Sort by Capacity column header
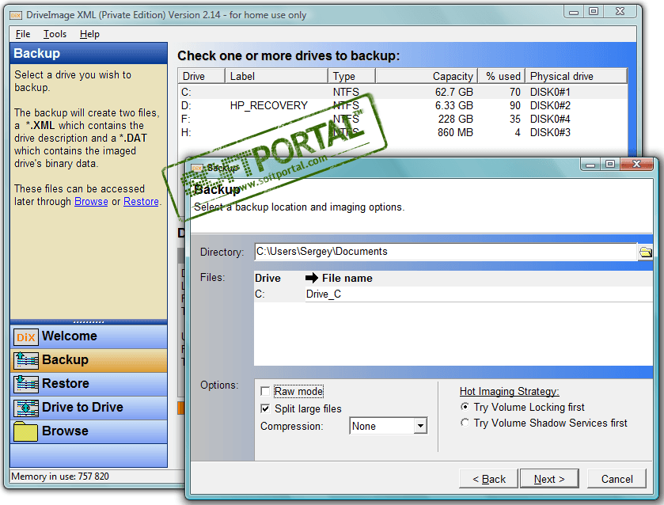Screen dimensions: 664x505 point(427,76)
